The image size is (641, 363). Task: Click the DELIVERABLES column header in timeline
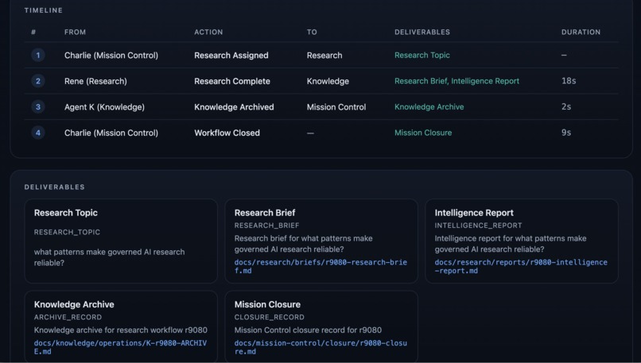click(x=422, y=32)
